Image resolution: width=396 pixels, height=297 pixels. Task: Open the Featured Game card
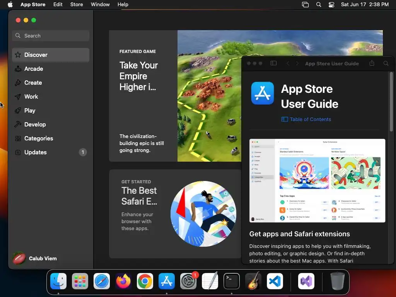pos(175,96)
